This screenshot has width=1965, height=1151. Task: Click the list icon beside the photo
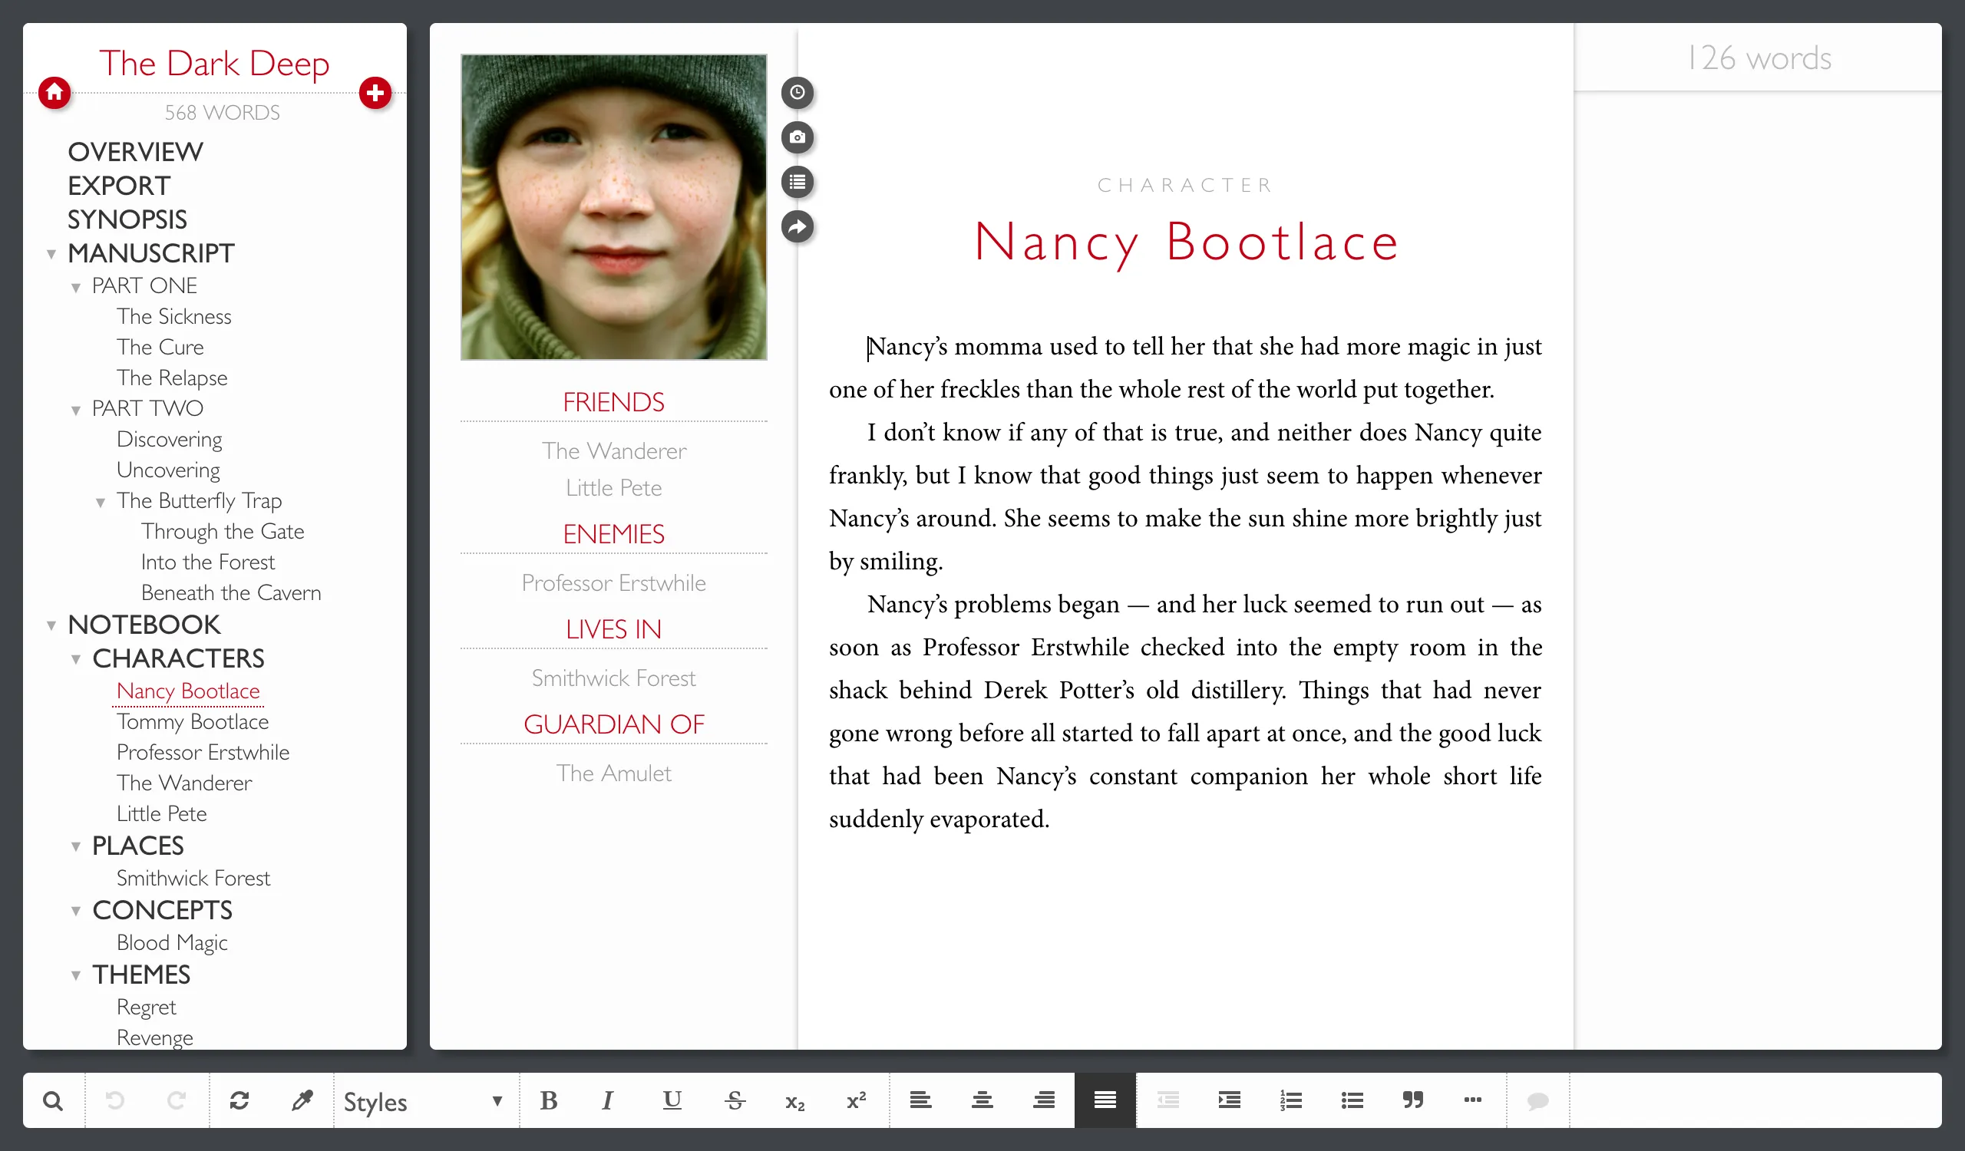[797, 182]
